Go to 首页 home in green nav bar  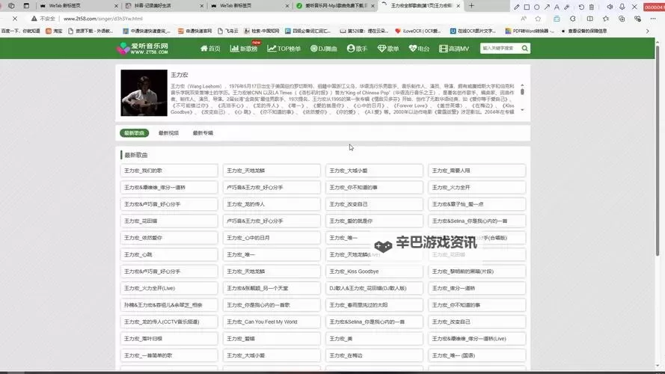tap(210, 49)
